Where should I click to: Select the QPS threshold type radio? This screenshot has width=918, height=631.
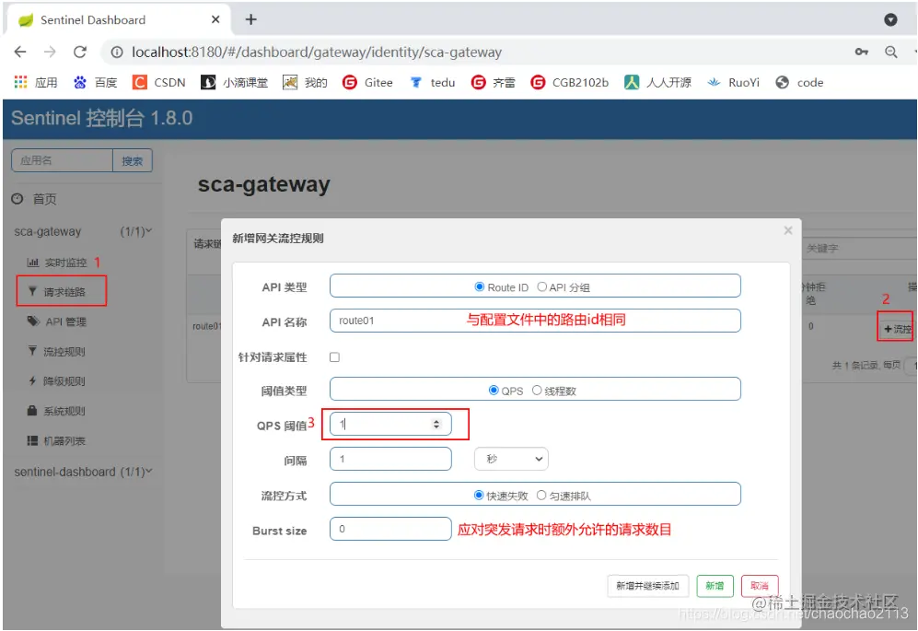click(494, 391)
